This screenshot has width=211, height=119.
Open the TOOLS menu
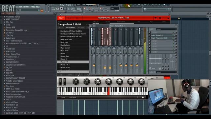pos(33,7)
